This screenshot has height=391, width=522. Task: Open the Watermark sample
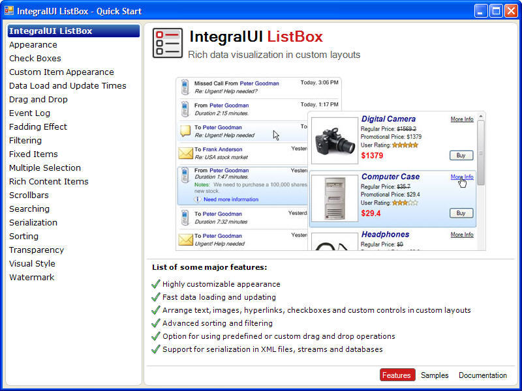coord(31,277)
